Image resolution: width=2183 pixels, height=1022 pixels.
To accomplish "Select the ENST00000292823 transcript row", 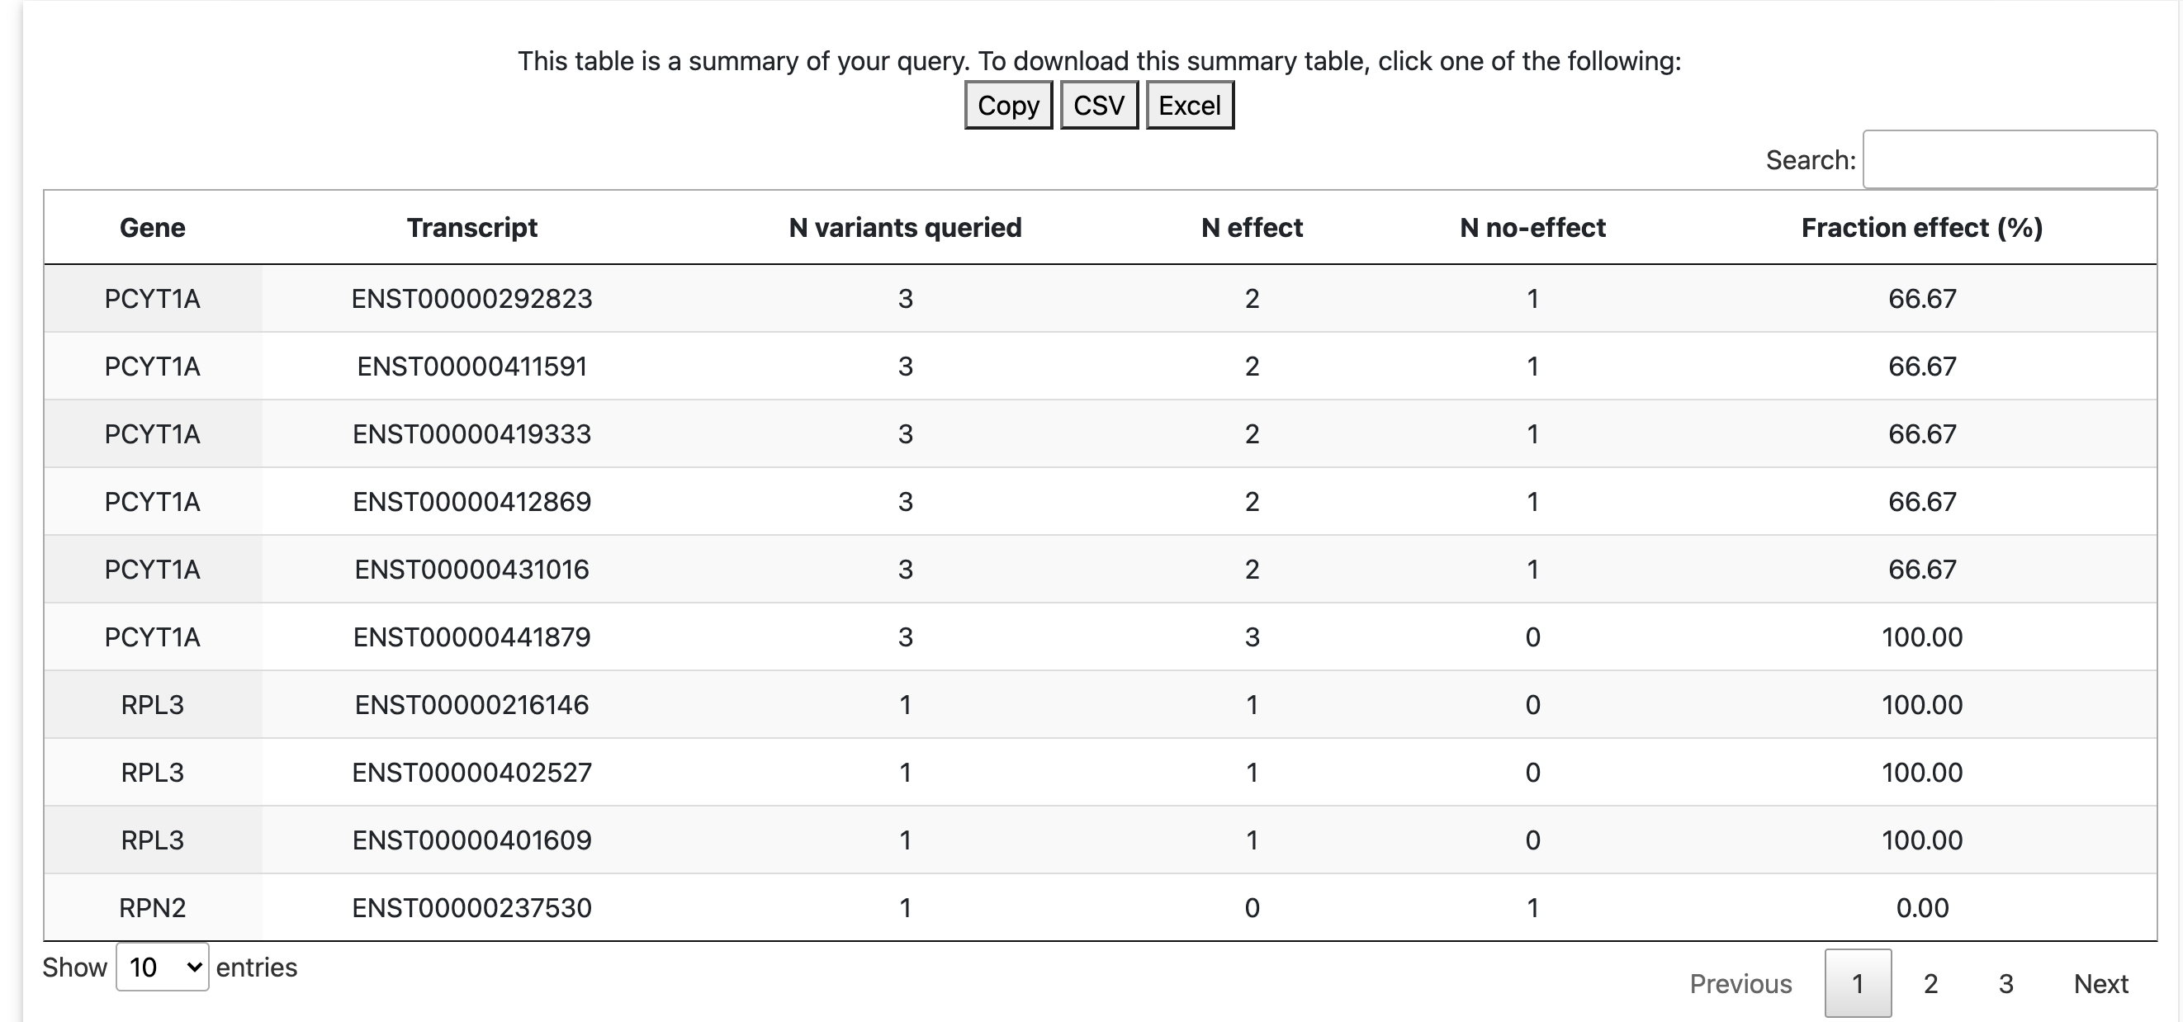I will (x=1100, y=298).
